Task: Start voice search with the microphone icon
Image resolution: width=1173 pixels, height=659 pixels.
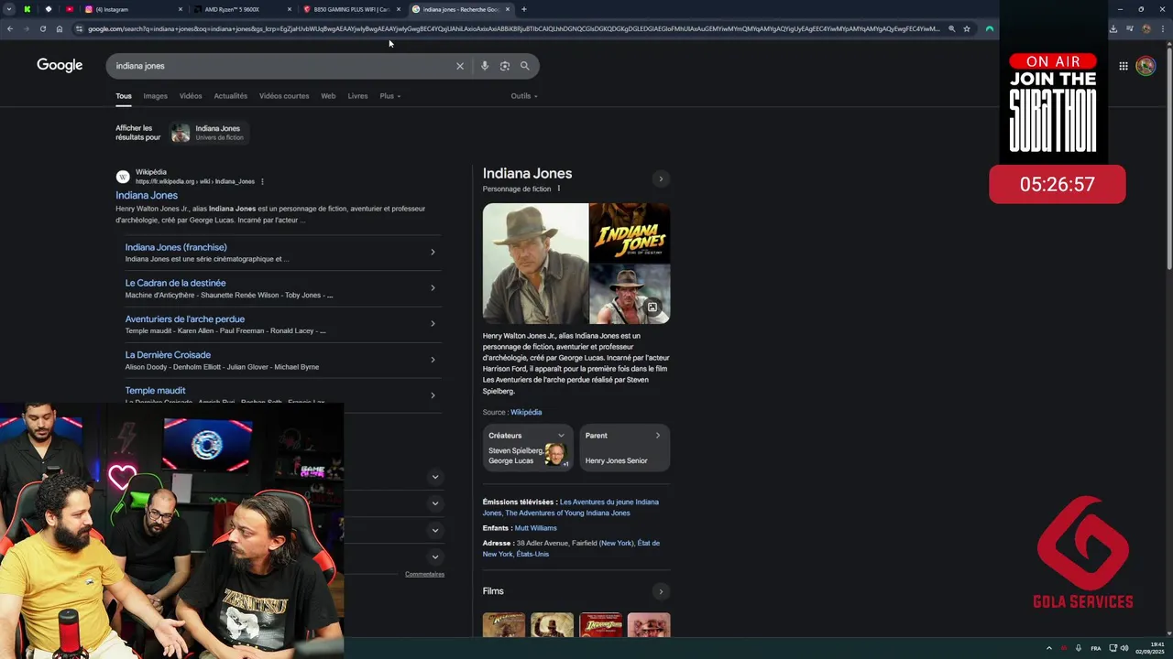Action: pos(485,66)
